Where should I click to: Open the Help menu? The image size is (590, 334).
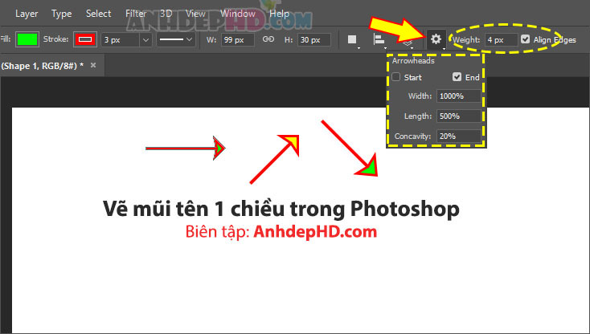pos(279,14)
